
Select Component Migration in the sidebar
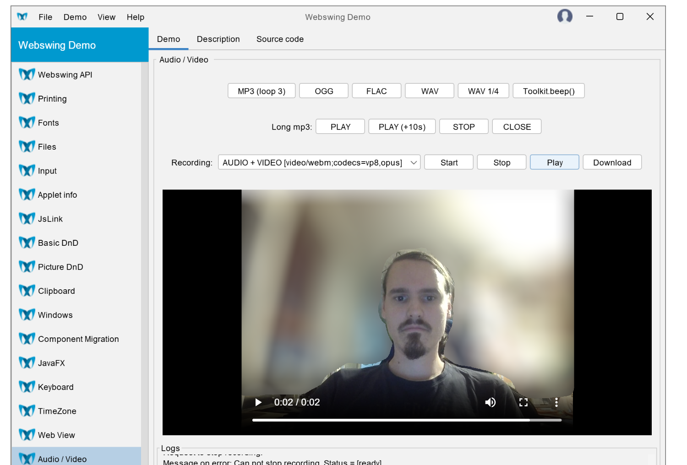(78, 339)
